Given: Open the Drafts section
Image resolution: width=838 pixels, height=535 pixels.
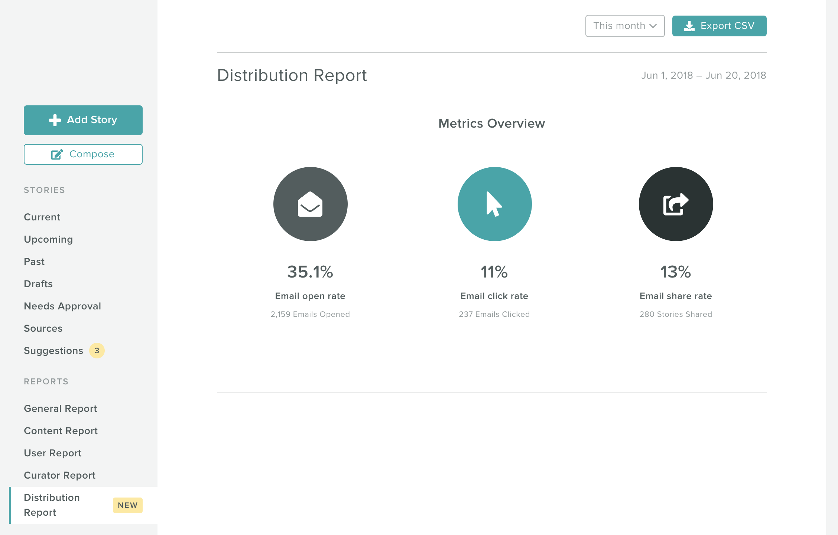Looking at the screenshot, I should click(x=38, y=284).
